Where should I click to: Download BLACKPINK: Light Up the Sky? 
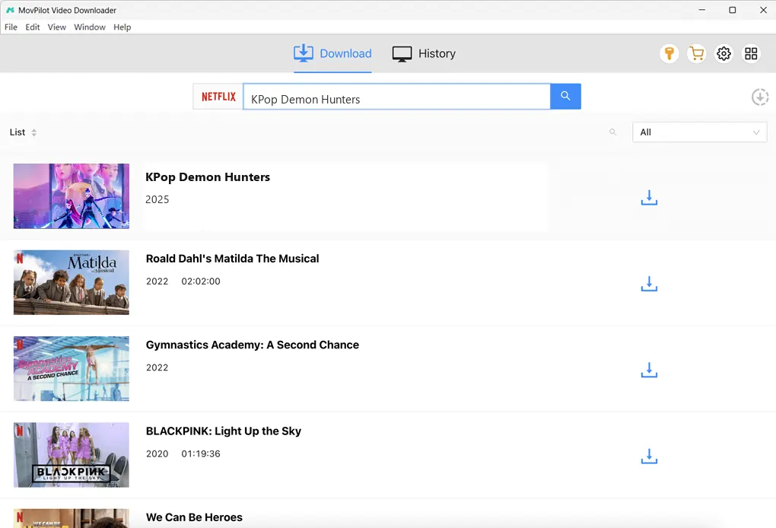(x=649, y=456)
